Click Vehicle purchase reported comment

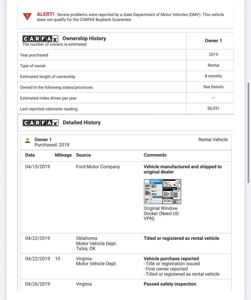click(x=171, y=258)
